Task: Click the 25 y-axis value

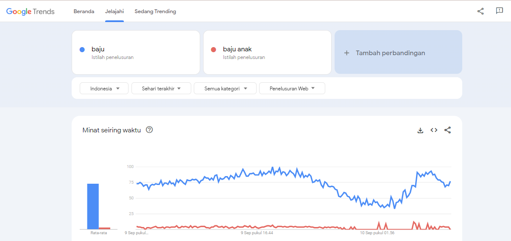Action: pyautogui.click(x=131, y=213)
